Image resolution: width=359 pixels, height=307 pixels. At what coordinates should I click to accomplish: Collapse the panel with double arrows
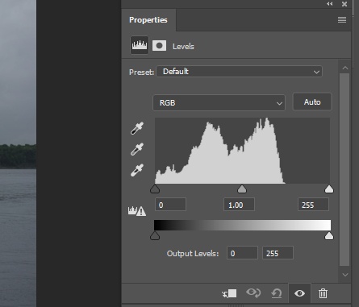pos(330,4)
